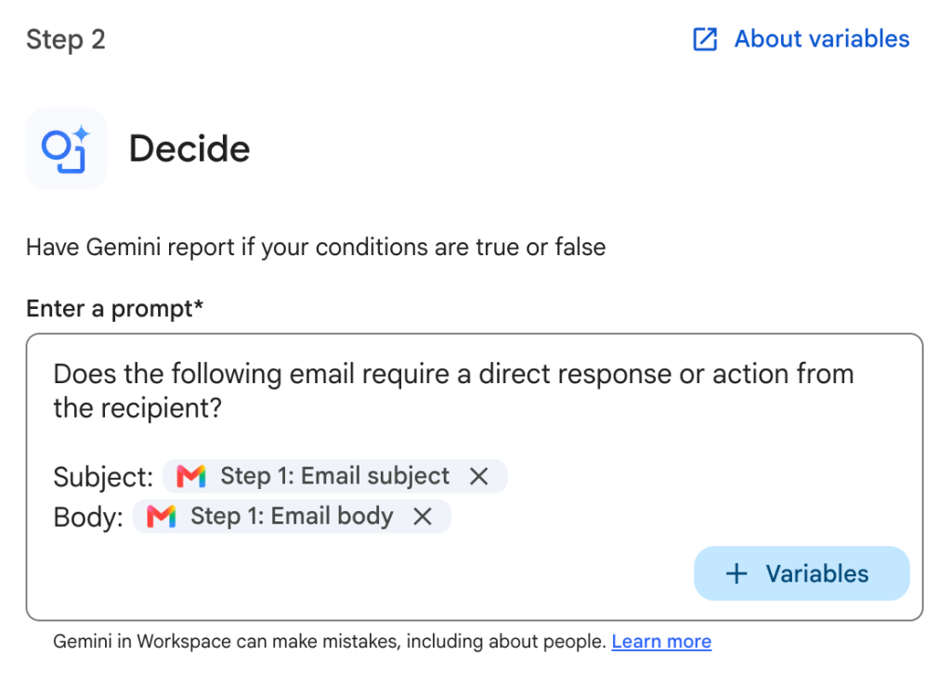Remove the Email body variable chip
Viewport: 951px width, 681px height.
(423, 517)
